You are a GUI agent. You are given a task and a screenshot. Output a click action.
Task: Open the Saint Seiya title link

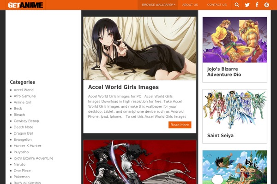(220, 135)
